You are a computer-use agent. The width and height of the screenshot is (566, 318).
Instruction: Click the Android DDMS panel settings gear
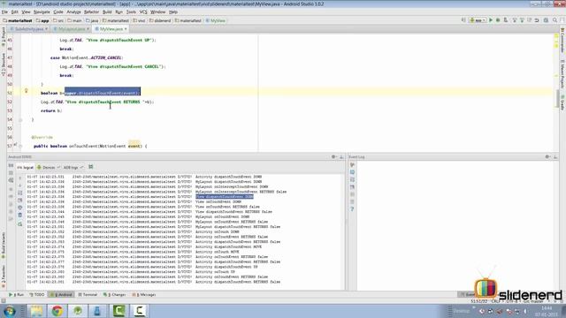[333, 157]
